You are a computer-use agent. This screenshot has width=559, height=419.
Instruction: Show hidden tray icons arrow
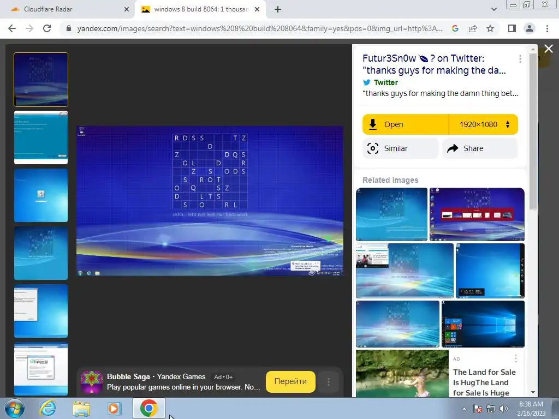(464, 409)
